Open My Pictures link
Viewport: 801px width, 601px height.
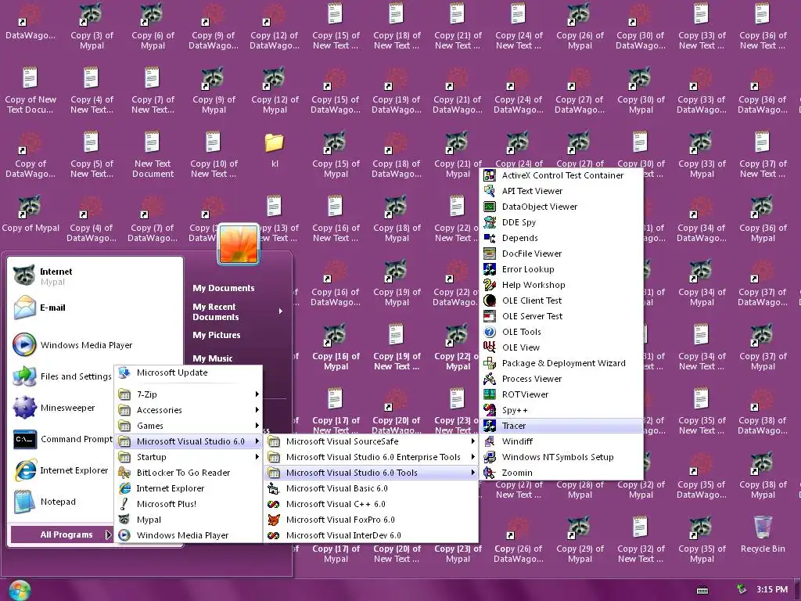tap(216, 335)
